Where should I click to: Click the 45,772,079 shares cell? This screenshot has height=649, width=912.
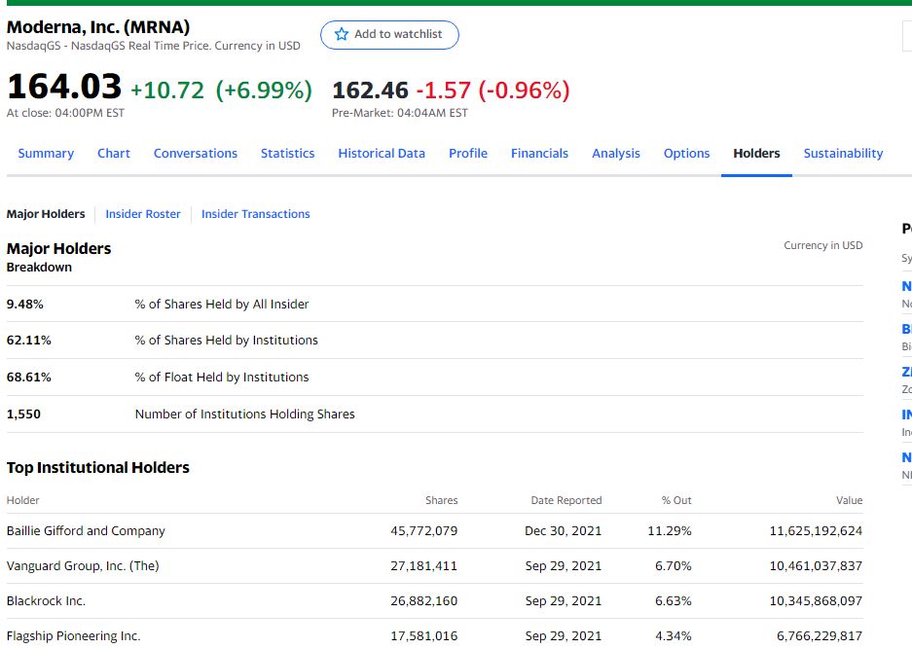[x=424, y=531]
